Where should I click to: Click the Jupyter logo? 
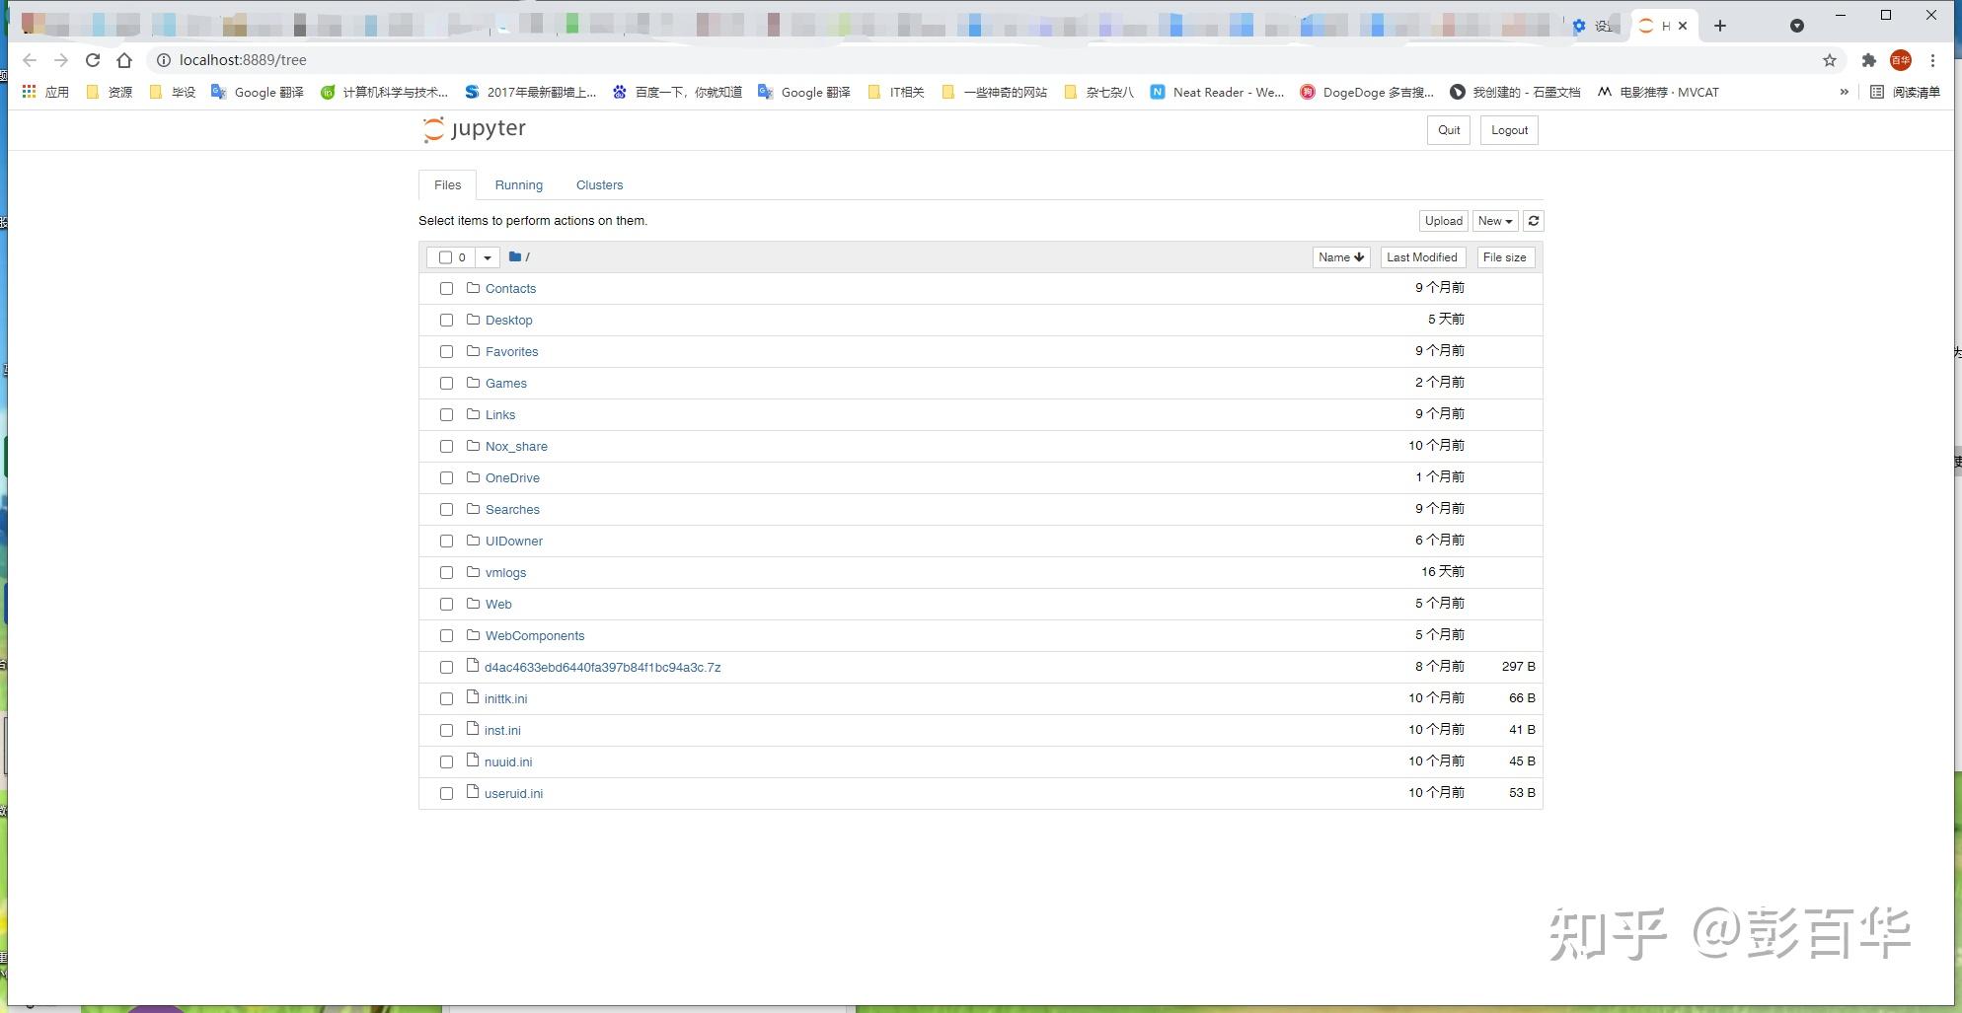[x=475, y=129]
